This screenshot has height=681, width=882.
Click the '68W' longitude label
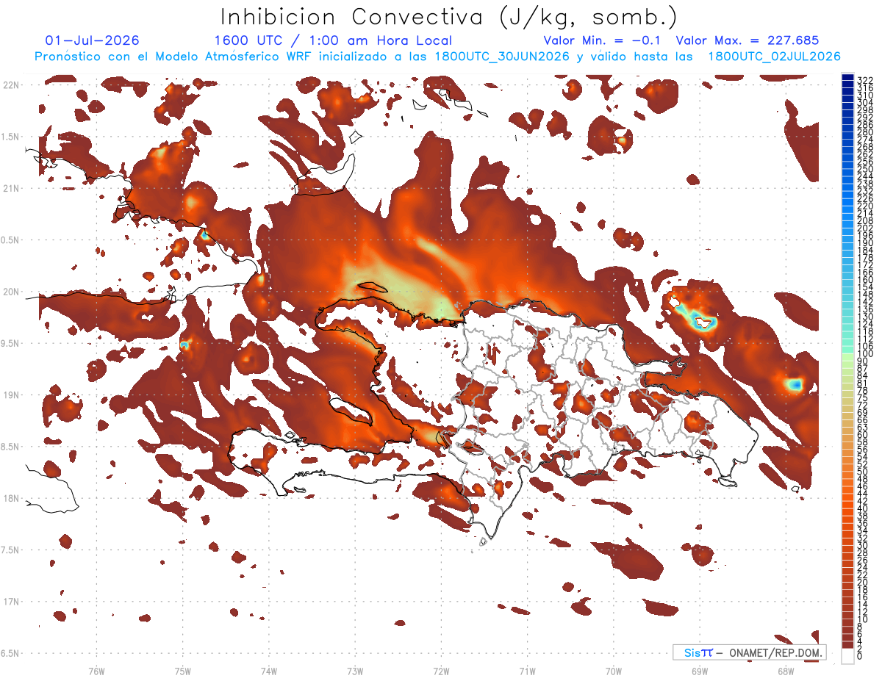[x=786, y=671]
